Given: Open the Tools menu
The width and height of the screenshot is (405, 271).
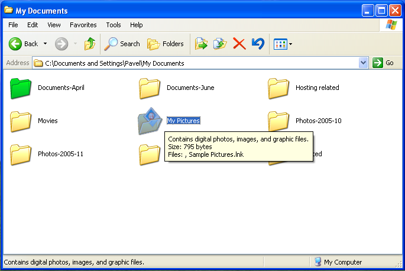Looking at the screenshot, I should coord(114,25).
